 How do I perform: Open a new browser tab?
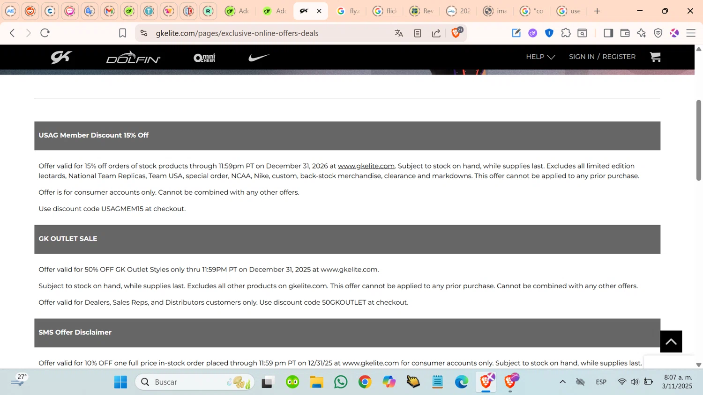tap(597, 11)
